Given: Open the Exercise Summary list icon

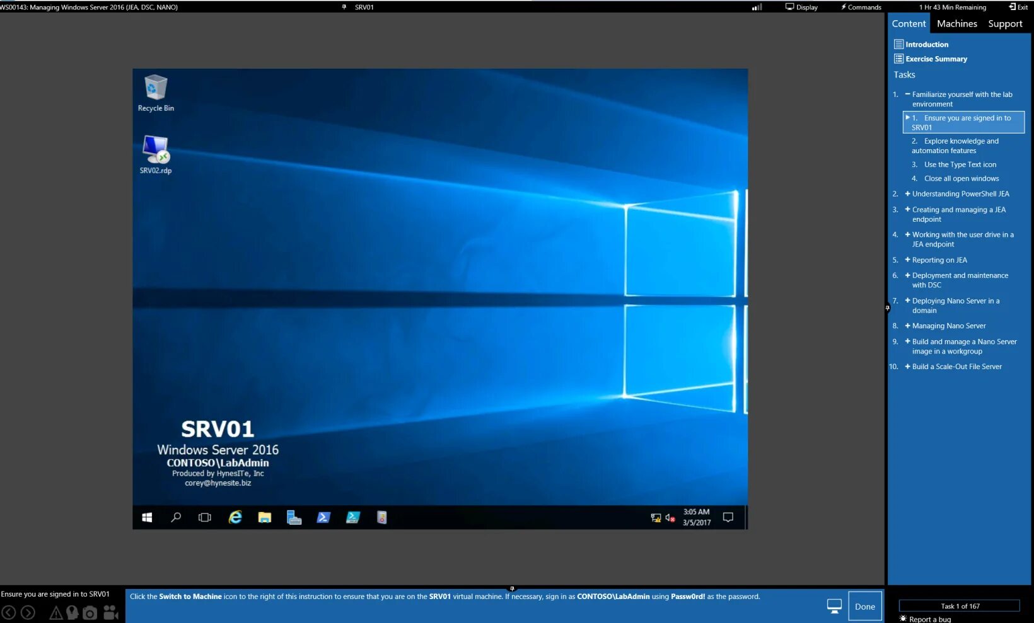Looking at the screenshot, I should click(898, 59).
